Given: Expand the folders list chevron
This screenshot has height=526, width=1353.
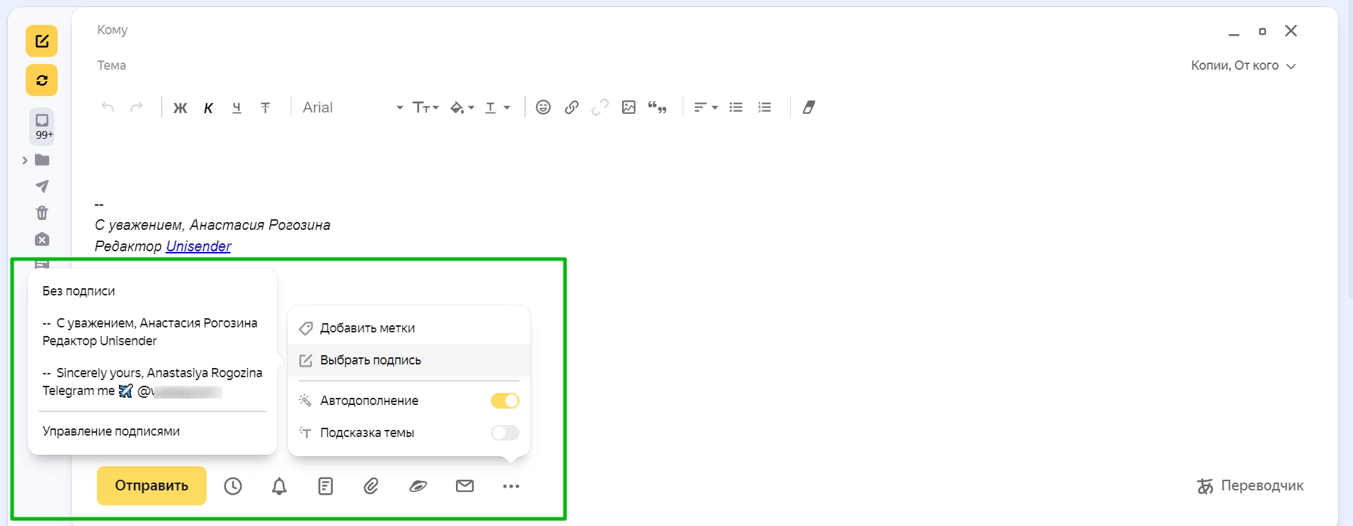Looking at the screenshot, I should (25, 160).
